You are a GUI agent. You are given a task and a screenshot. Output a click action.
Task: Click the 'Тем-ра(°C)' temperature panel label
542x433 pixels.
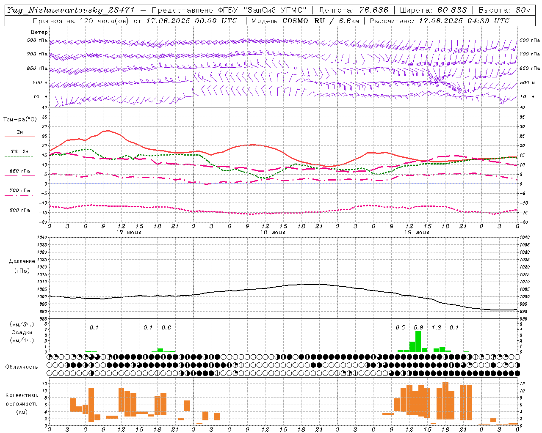[20, 120]
